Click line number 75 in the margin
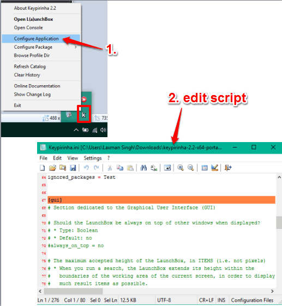The image size is (282, 306). pos(44,261)
